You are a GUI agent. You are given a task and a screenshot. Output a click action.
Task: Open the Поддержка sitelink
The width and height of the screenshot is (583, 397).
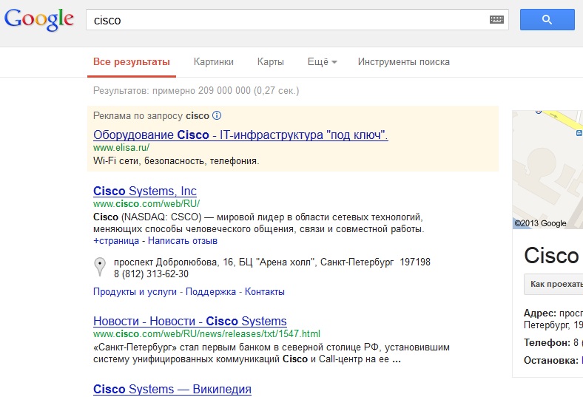click(x=211, y=291)
